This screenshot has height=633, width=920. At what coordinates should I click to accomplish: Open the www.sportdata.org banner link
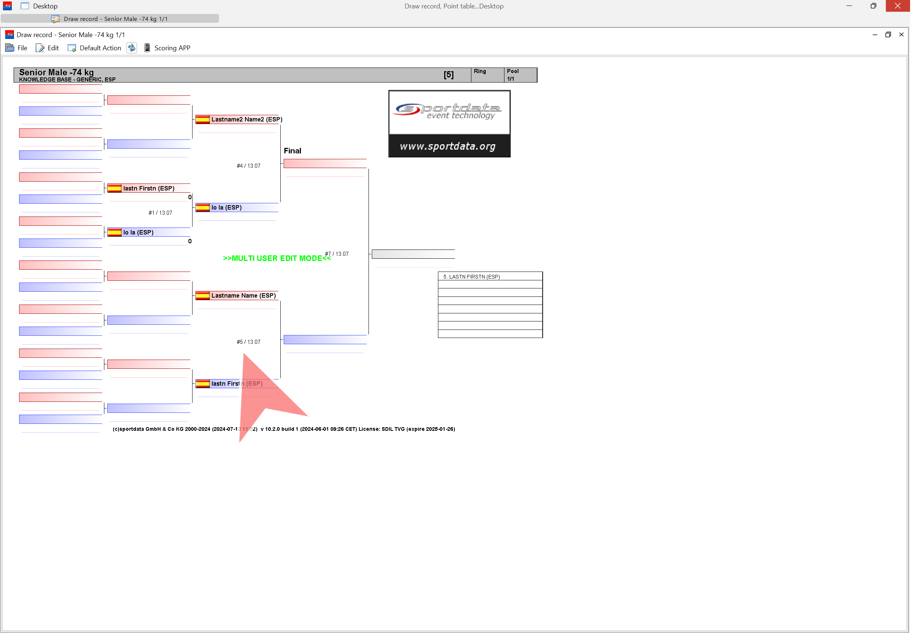point(449,146)
